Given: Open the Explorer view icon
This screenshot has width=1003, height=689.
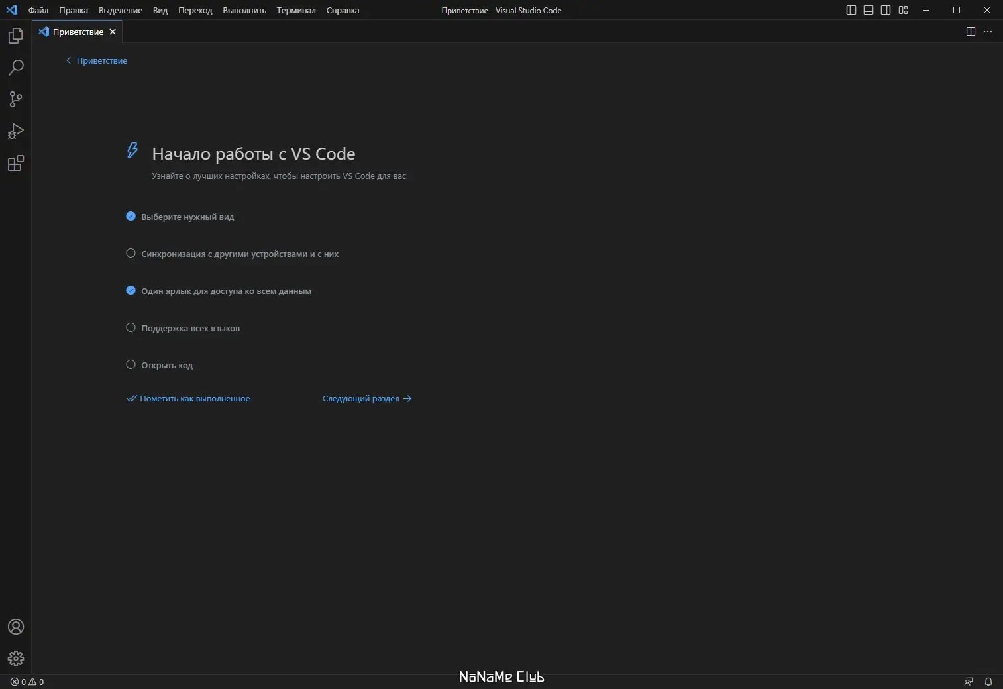Looking at the screenshot, I should click(x=15, y=36).
